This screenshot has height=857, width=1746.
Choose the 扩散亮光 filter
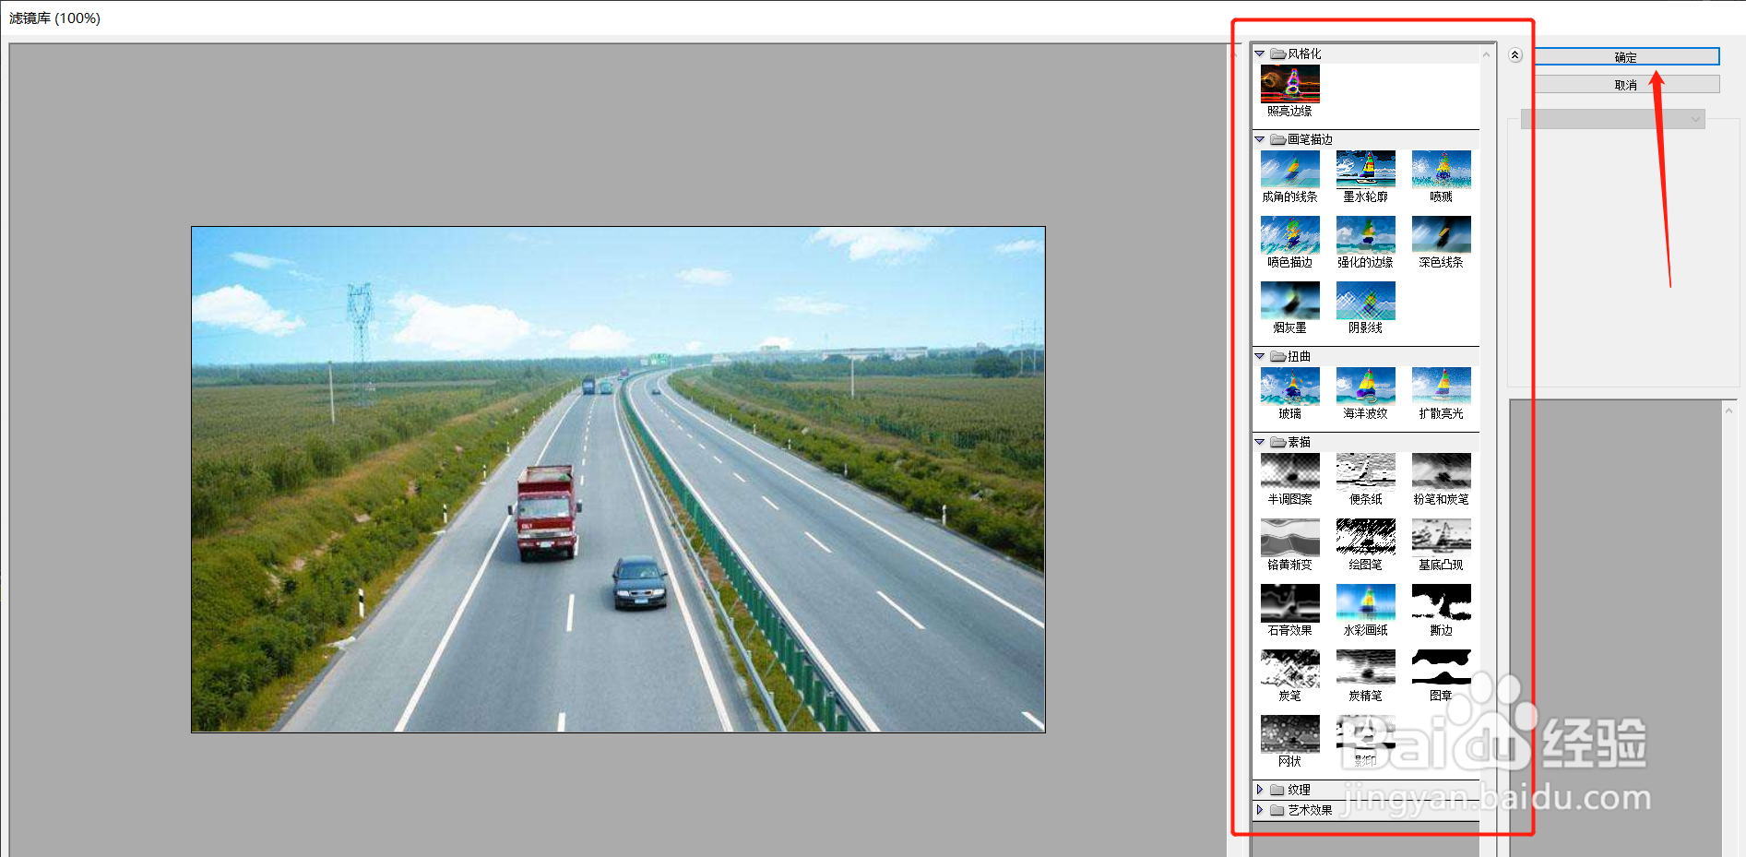1441,387
